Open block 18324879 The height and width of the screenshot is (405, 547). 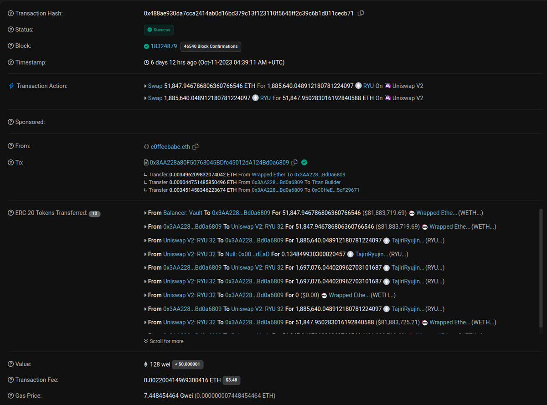click(x=164, y=46)
